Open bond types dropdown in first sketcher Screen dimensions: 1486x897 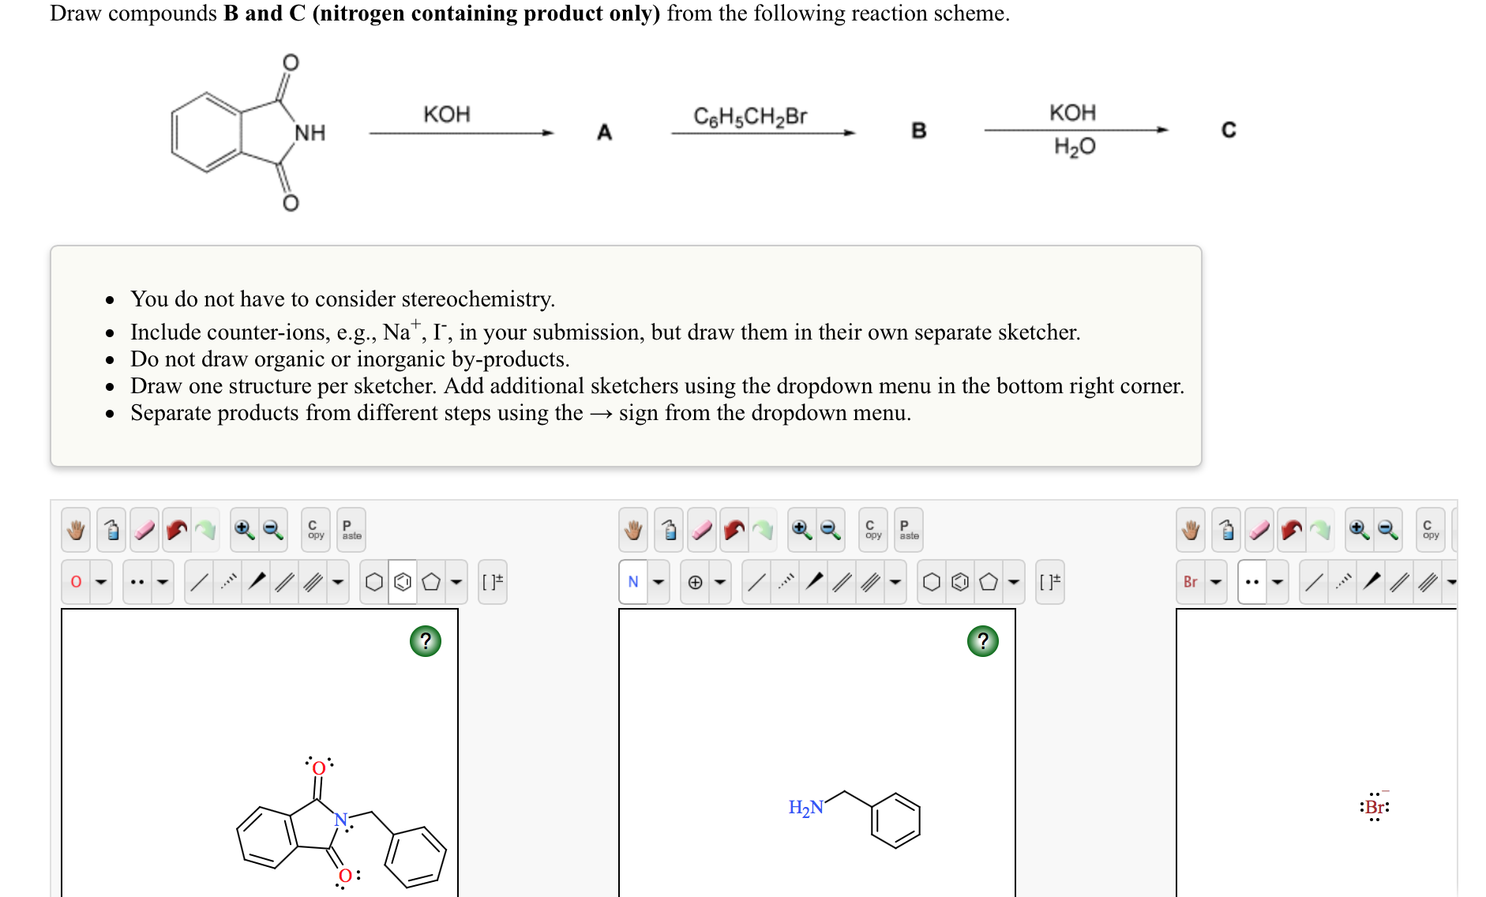338,582
